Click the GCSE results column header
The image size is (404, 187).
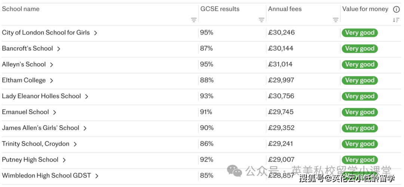pos(220,9)
